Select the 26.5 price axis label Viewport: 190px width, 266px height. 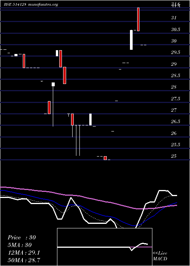click(x=176, y=122)
